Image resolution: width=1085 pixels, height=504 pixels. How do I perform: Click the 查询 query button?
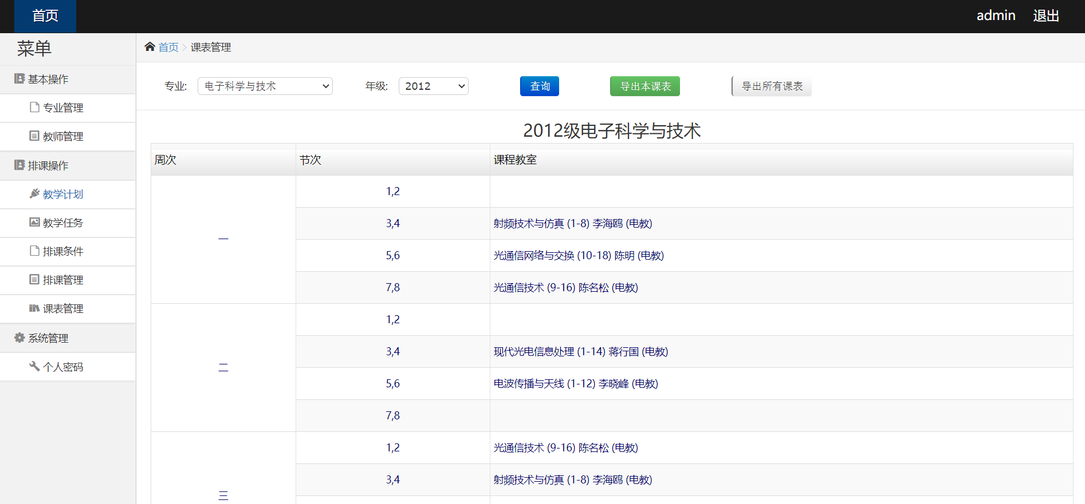tap(540, 86)
